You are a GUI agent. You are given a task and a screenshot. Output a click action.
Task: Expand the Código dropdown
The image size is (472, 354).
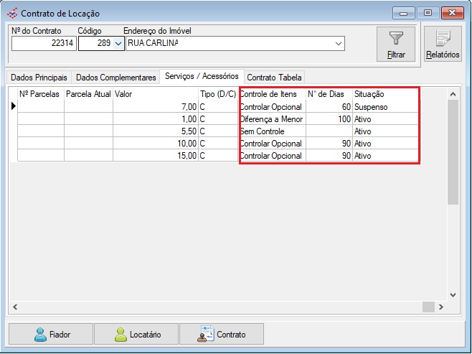coord(118,44)
